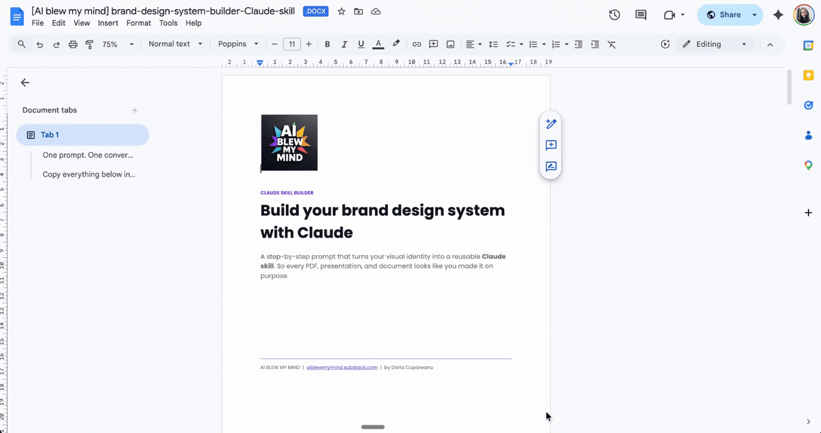
Task: Jump to 'One prompt. One conver...' heading
Action: (x=88, y=155)
